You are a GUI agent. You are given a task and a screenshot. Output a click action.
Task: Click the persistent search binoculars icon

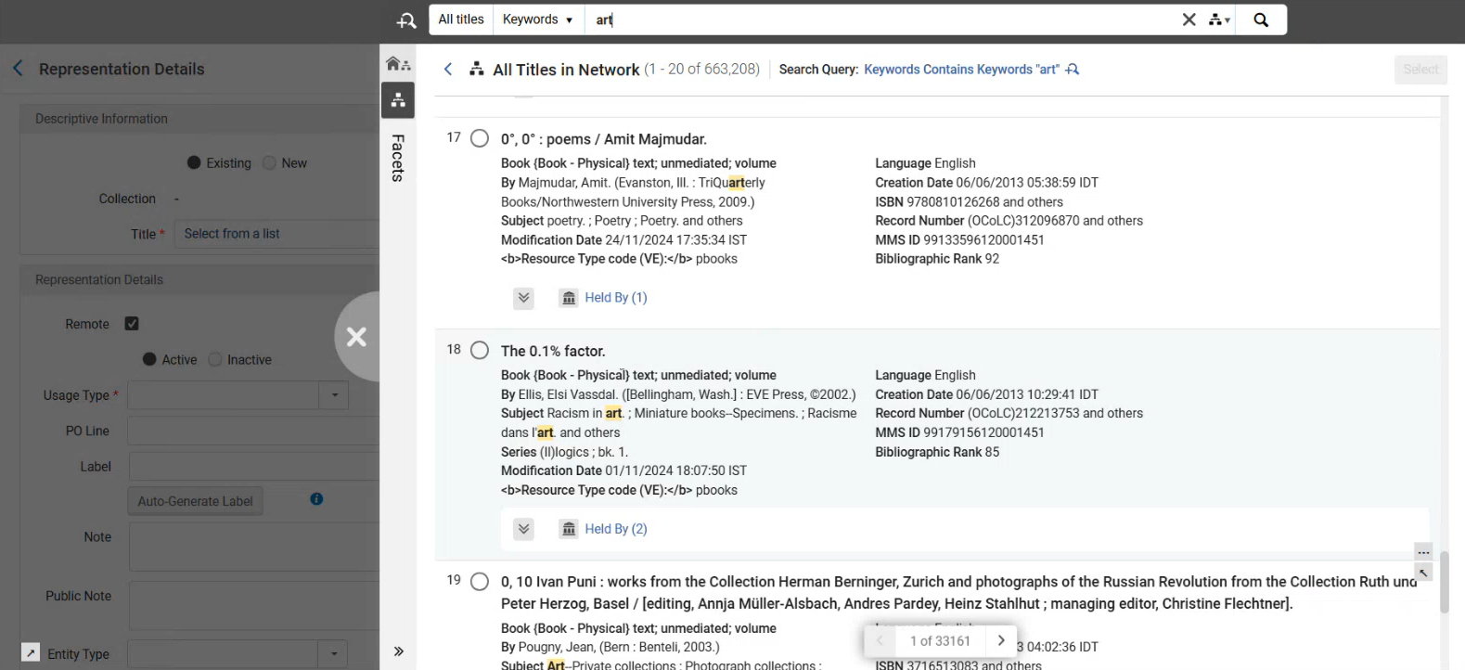click(x=406, y=20)
